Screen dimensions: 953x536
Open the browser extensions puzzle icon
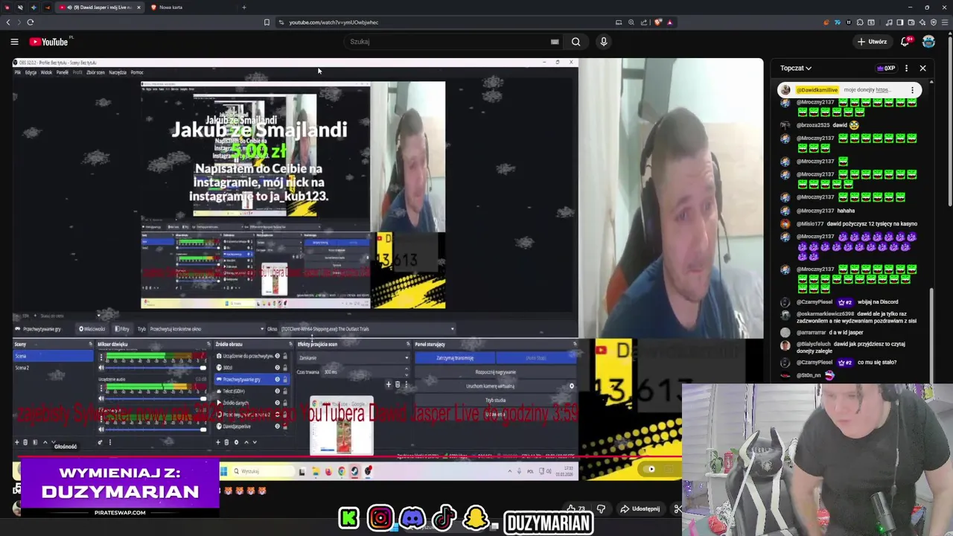click(860, 22)
